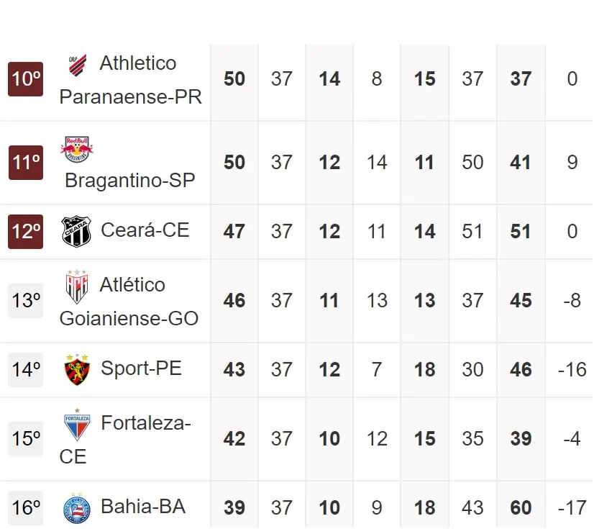Click the 13º position badge

pos(26,301)
